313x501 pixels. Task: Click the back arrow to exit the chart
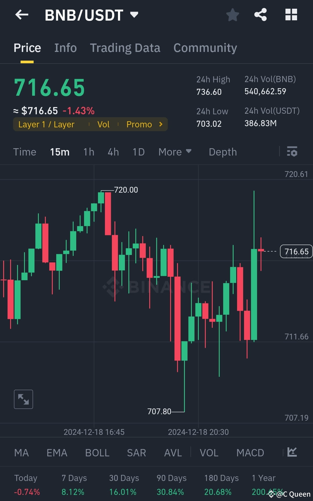[x=22, y=15]
